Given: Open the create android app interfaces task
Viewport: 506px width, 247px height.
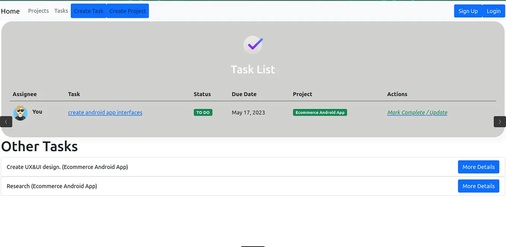Looking at the screenshot, I should pyautogui.click(x=105, y=112).
